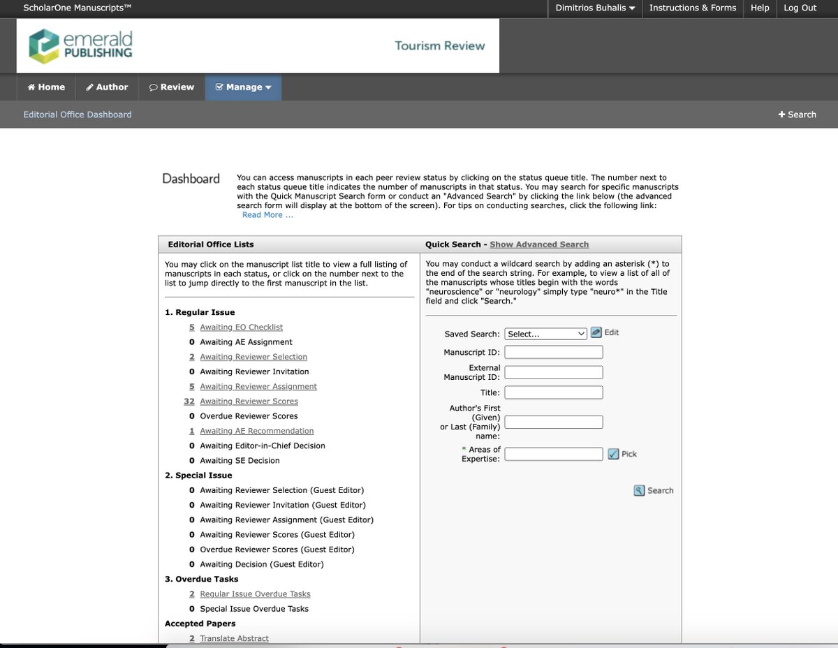Open Regular Issue Overdue Tasks
The width and height of the screenshot is (838, 648).
pyautogui.click(x=255, y=594)
